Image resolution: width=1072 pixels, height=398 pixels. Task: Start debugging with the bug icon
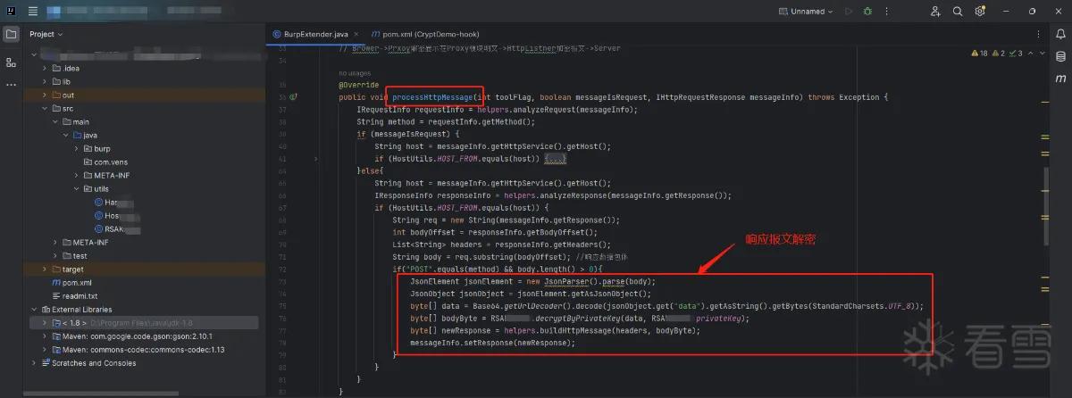coord(868,12)
